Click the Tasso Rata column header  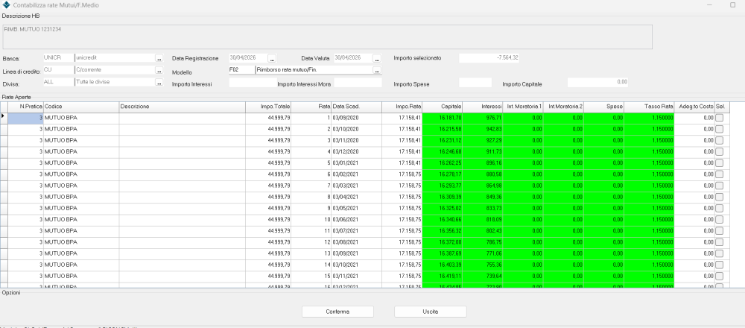pyautogui.click(x=649, y=107)
